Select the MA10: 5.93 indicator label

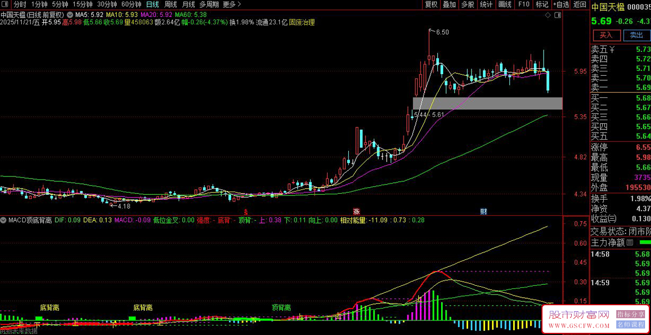(122, 15)
